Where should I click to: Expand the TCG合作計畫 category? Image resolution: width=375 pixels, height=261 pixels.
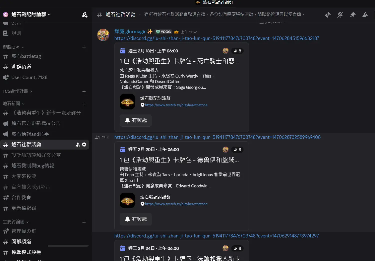coord(17,91)
